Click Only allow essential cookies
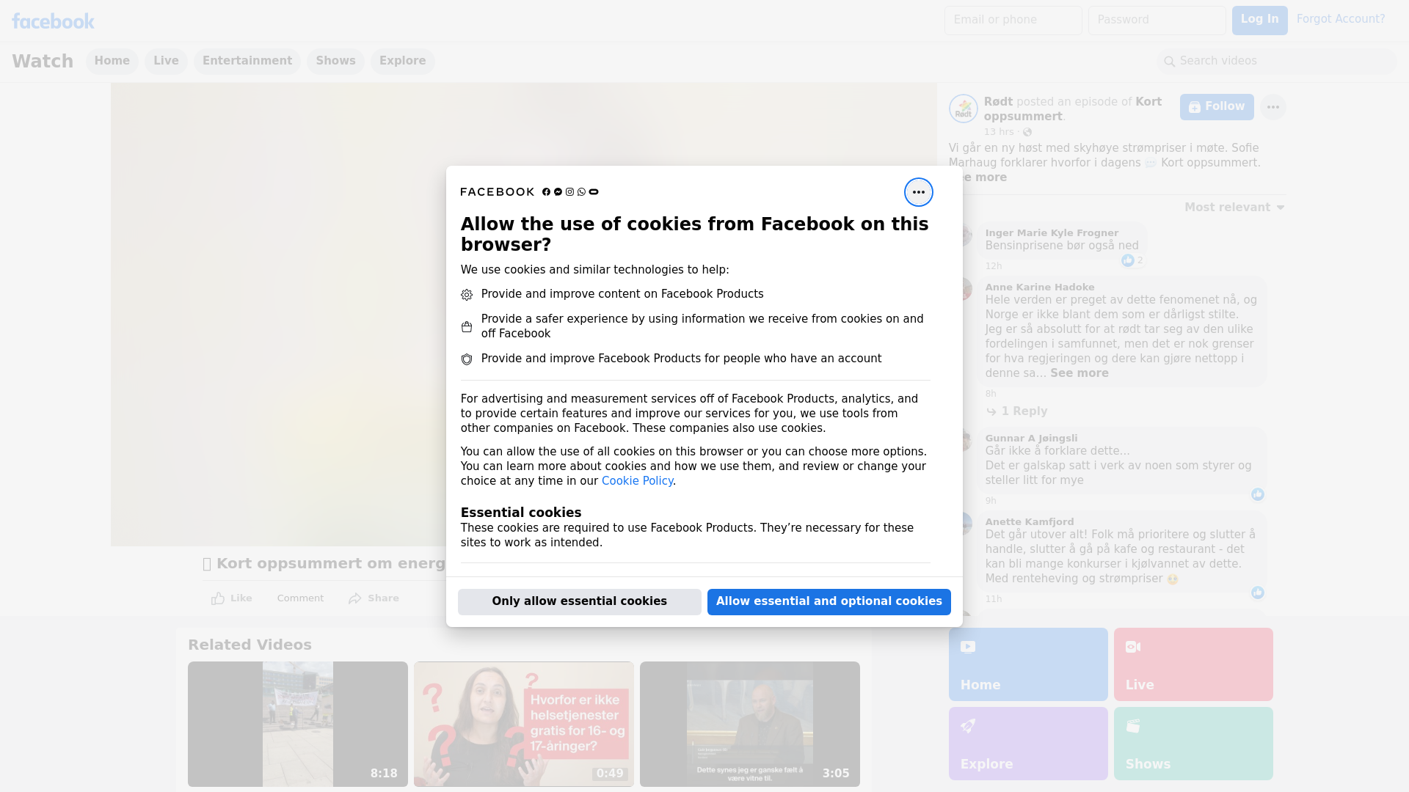Image resolution: width=1409 pixels, height=792 pixels. click(x=579, y=601)
